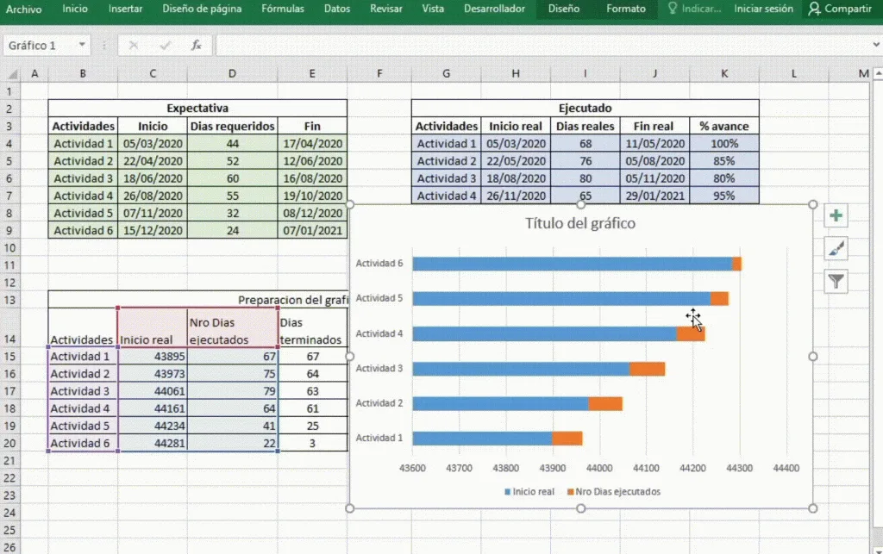Select cell showing 29/01/2021

point(654,196)
